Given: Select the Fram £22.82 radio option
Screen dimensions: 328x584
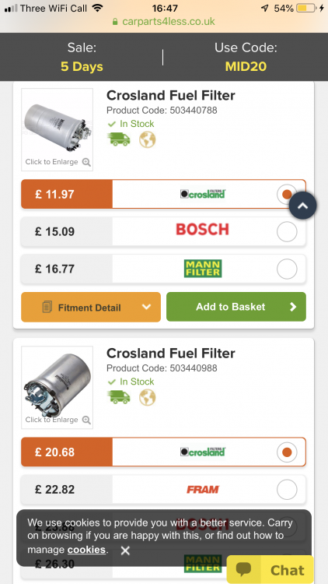Looking at the screenshot, I should (x=287, y=489).
